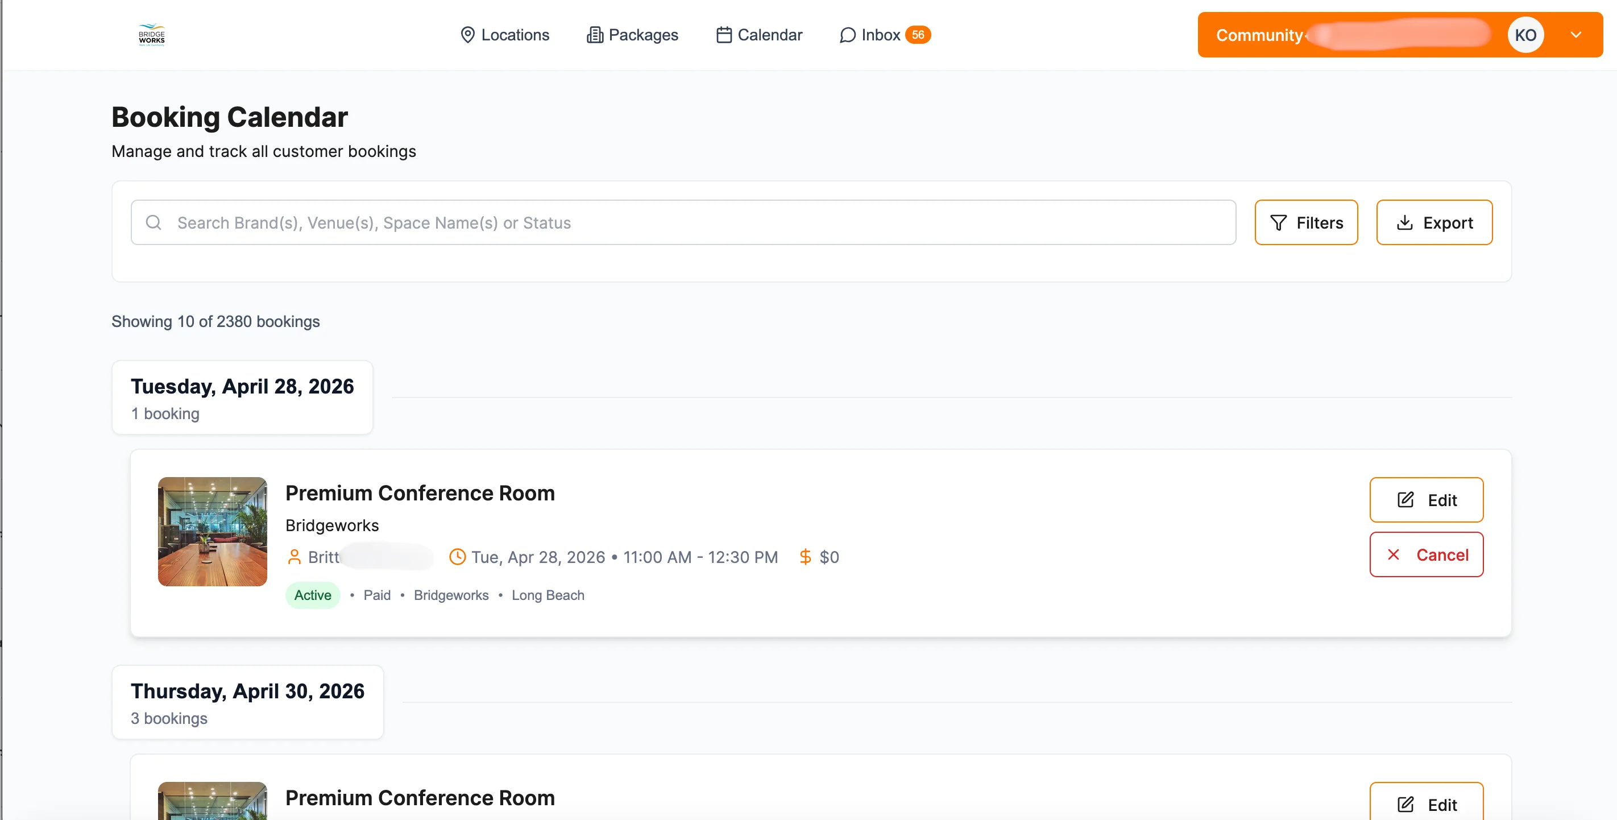Cancel the April 28 booking
The height and width of the screenshot is (820, 1617).
(x=1426, y=555)
